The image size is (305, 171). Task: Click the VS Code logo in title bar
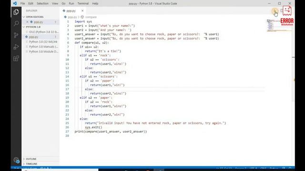15,3
